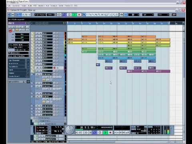Record-enable the topmost MIDI track
This screenshot has width=192, height=144.
point(54,33)
